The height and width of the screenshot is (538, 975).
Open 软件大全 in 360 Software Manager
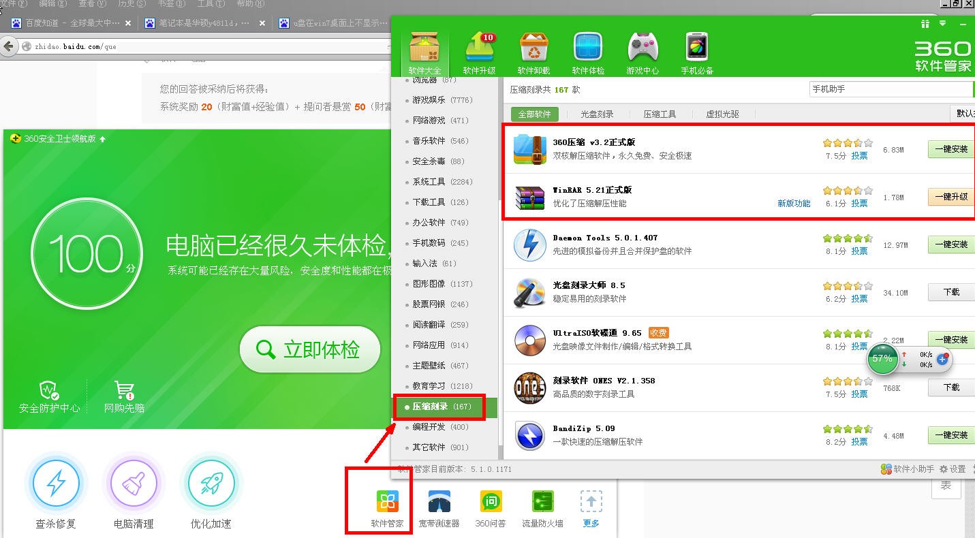tap(424, 53)
